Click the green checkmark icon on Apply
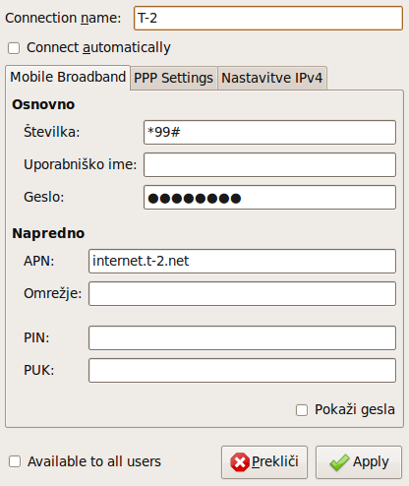409x486 pixels. click(339, 462)
